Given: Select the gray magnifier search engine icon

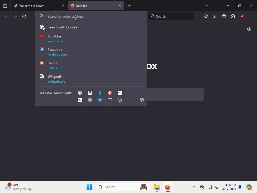Looking at the screenshot, I should [90, 100].
